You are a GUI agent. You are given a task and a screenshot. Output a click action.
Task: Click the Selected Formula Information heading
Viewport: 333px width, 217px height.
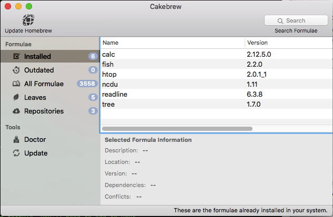(148, 140)
